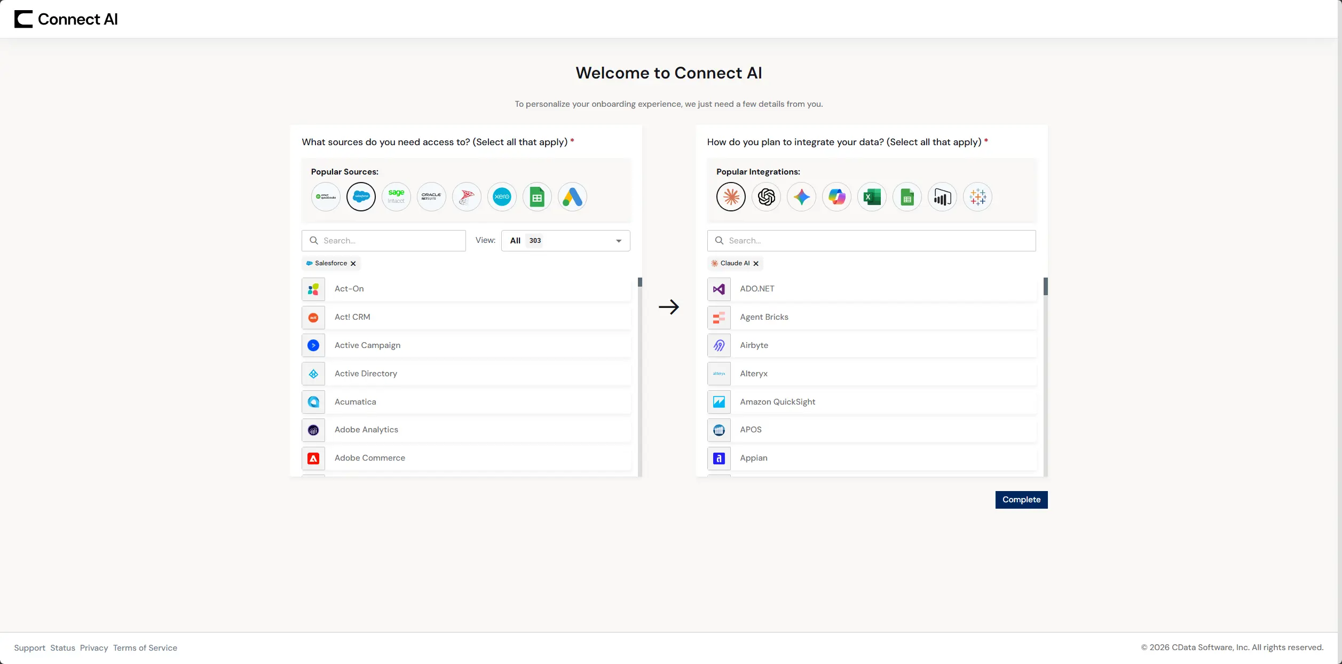Select Active Directory source row
The image size is (1342, 664).
(x=466, y=374)
